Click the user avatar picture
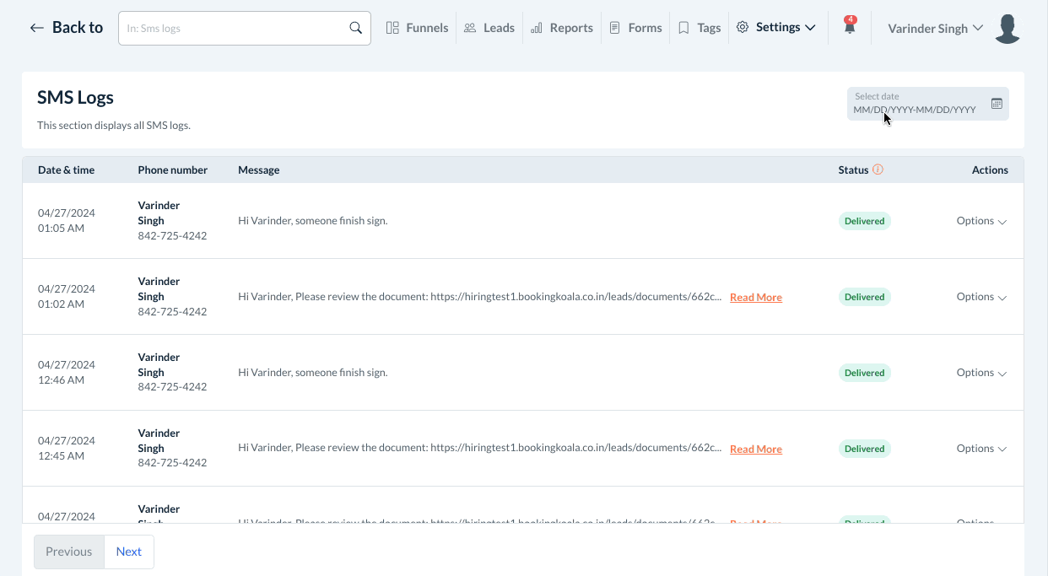1048x576 pixels. click(x=1007, y=29)
